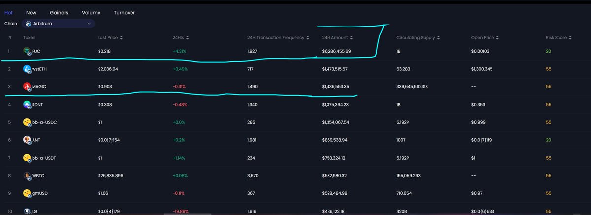Click bb-a-USDT change +1.14%
The image size is (591, 215).
tap(180, 158)
